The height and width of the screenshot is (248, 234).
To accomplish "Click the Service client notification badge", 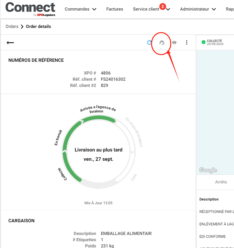I will pos(162,6).
